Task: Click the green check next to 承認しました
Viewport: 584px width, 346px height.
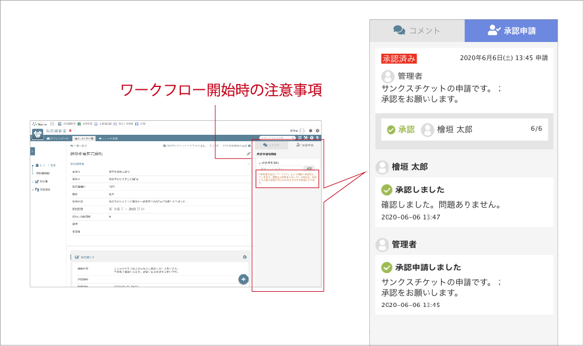Action: (386, 190)
